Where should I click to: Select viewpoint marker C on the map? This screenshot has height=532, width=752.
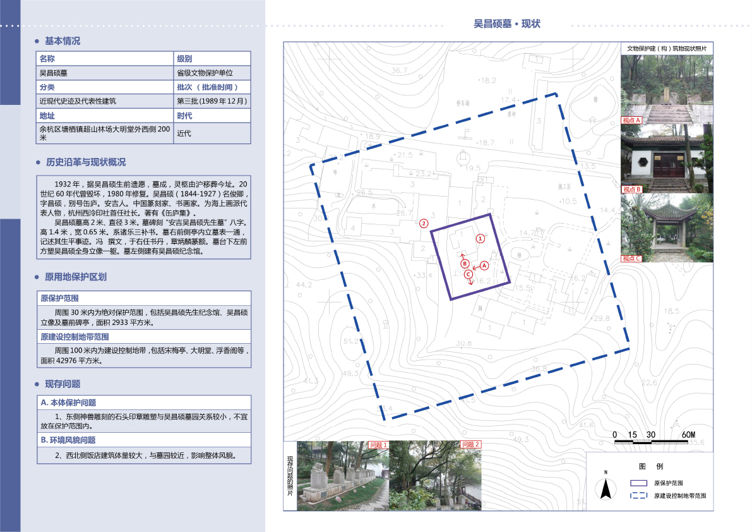(468, 274)
